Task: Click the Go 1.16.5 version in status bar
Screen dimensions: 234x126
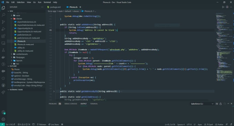Action: (10, 124)
